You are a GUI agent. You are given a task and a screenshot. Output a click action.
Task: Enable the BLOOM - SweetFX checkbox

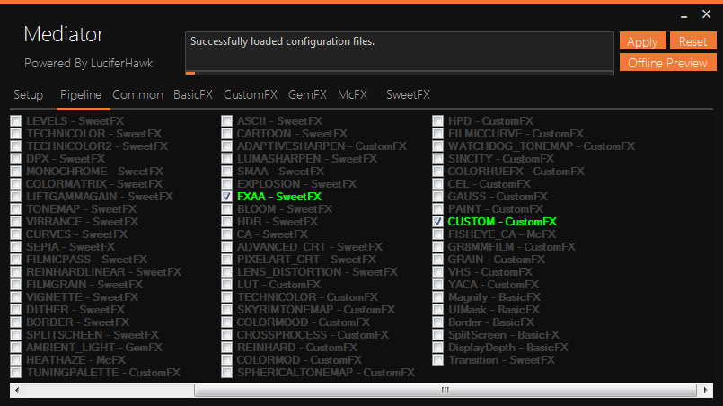[x=227, y=209]
